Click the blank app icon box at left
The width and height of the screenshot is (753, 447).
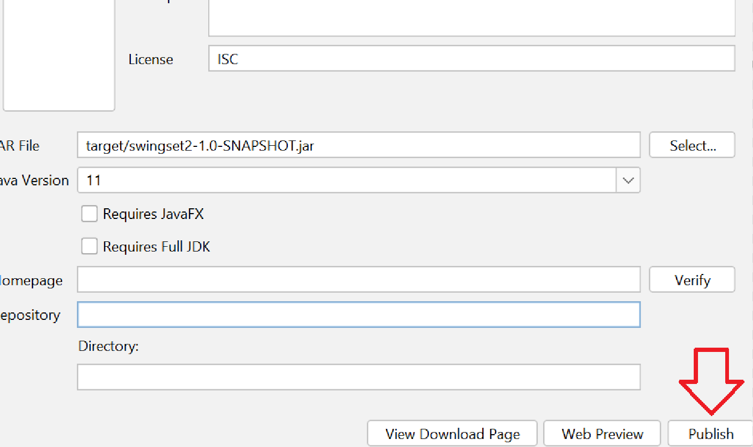(x=59, y=53)
